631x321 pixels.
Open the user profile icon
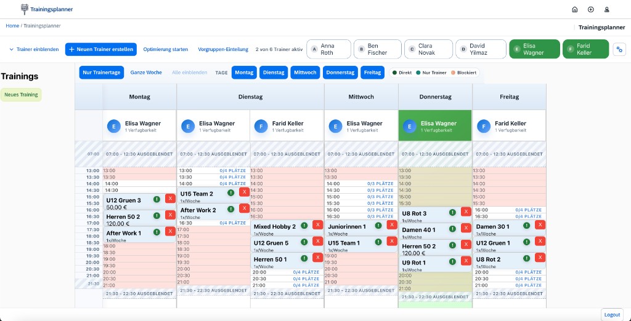pos(607,9)
